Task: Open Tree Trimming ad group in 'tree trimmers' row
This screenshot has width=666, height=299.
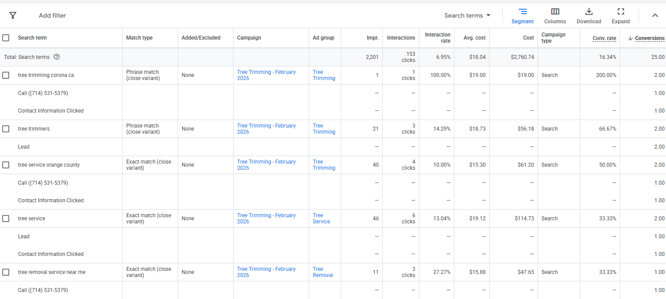Action: 324,129
